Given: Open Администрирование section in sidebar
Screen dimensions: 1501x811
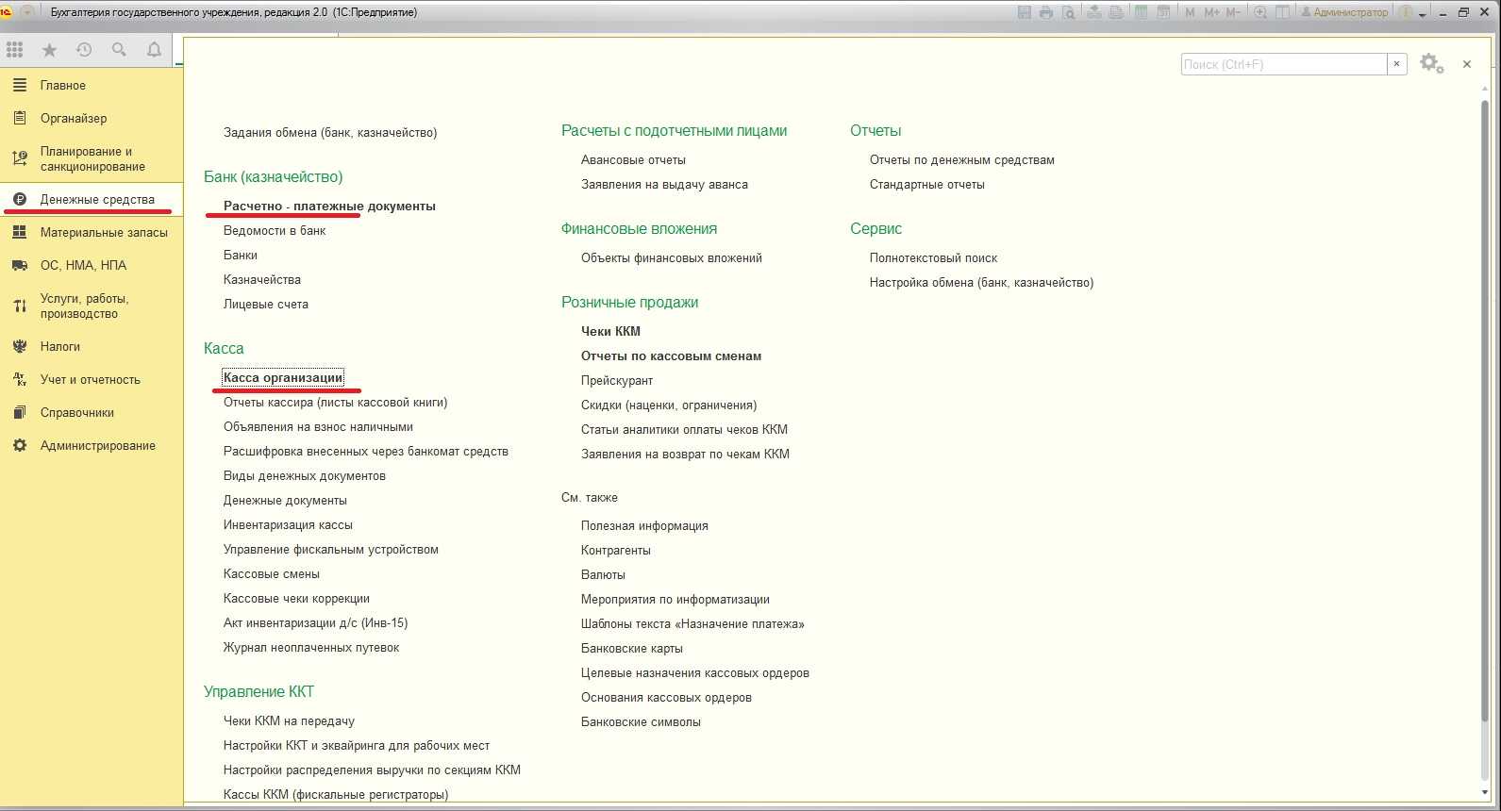Looking at the screenshot, I should click(92, 445).
